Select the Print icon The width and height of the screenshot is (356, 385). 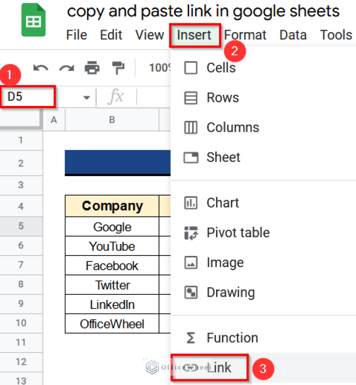pos(92,68)
